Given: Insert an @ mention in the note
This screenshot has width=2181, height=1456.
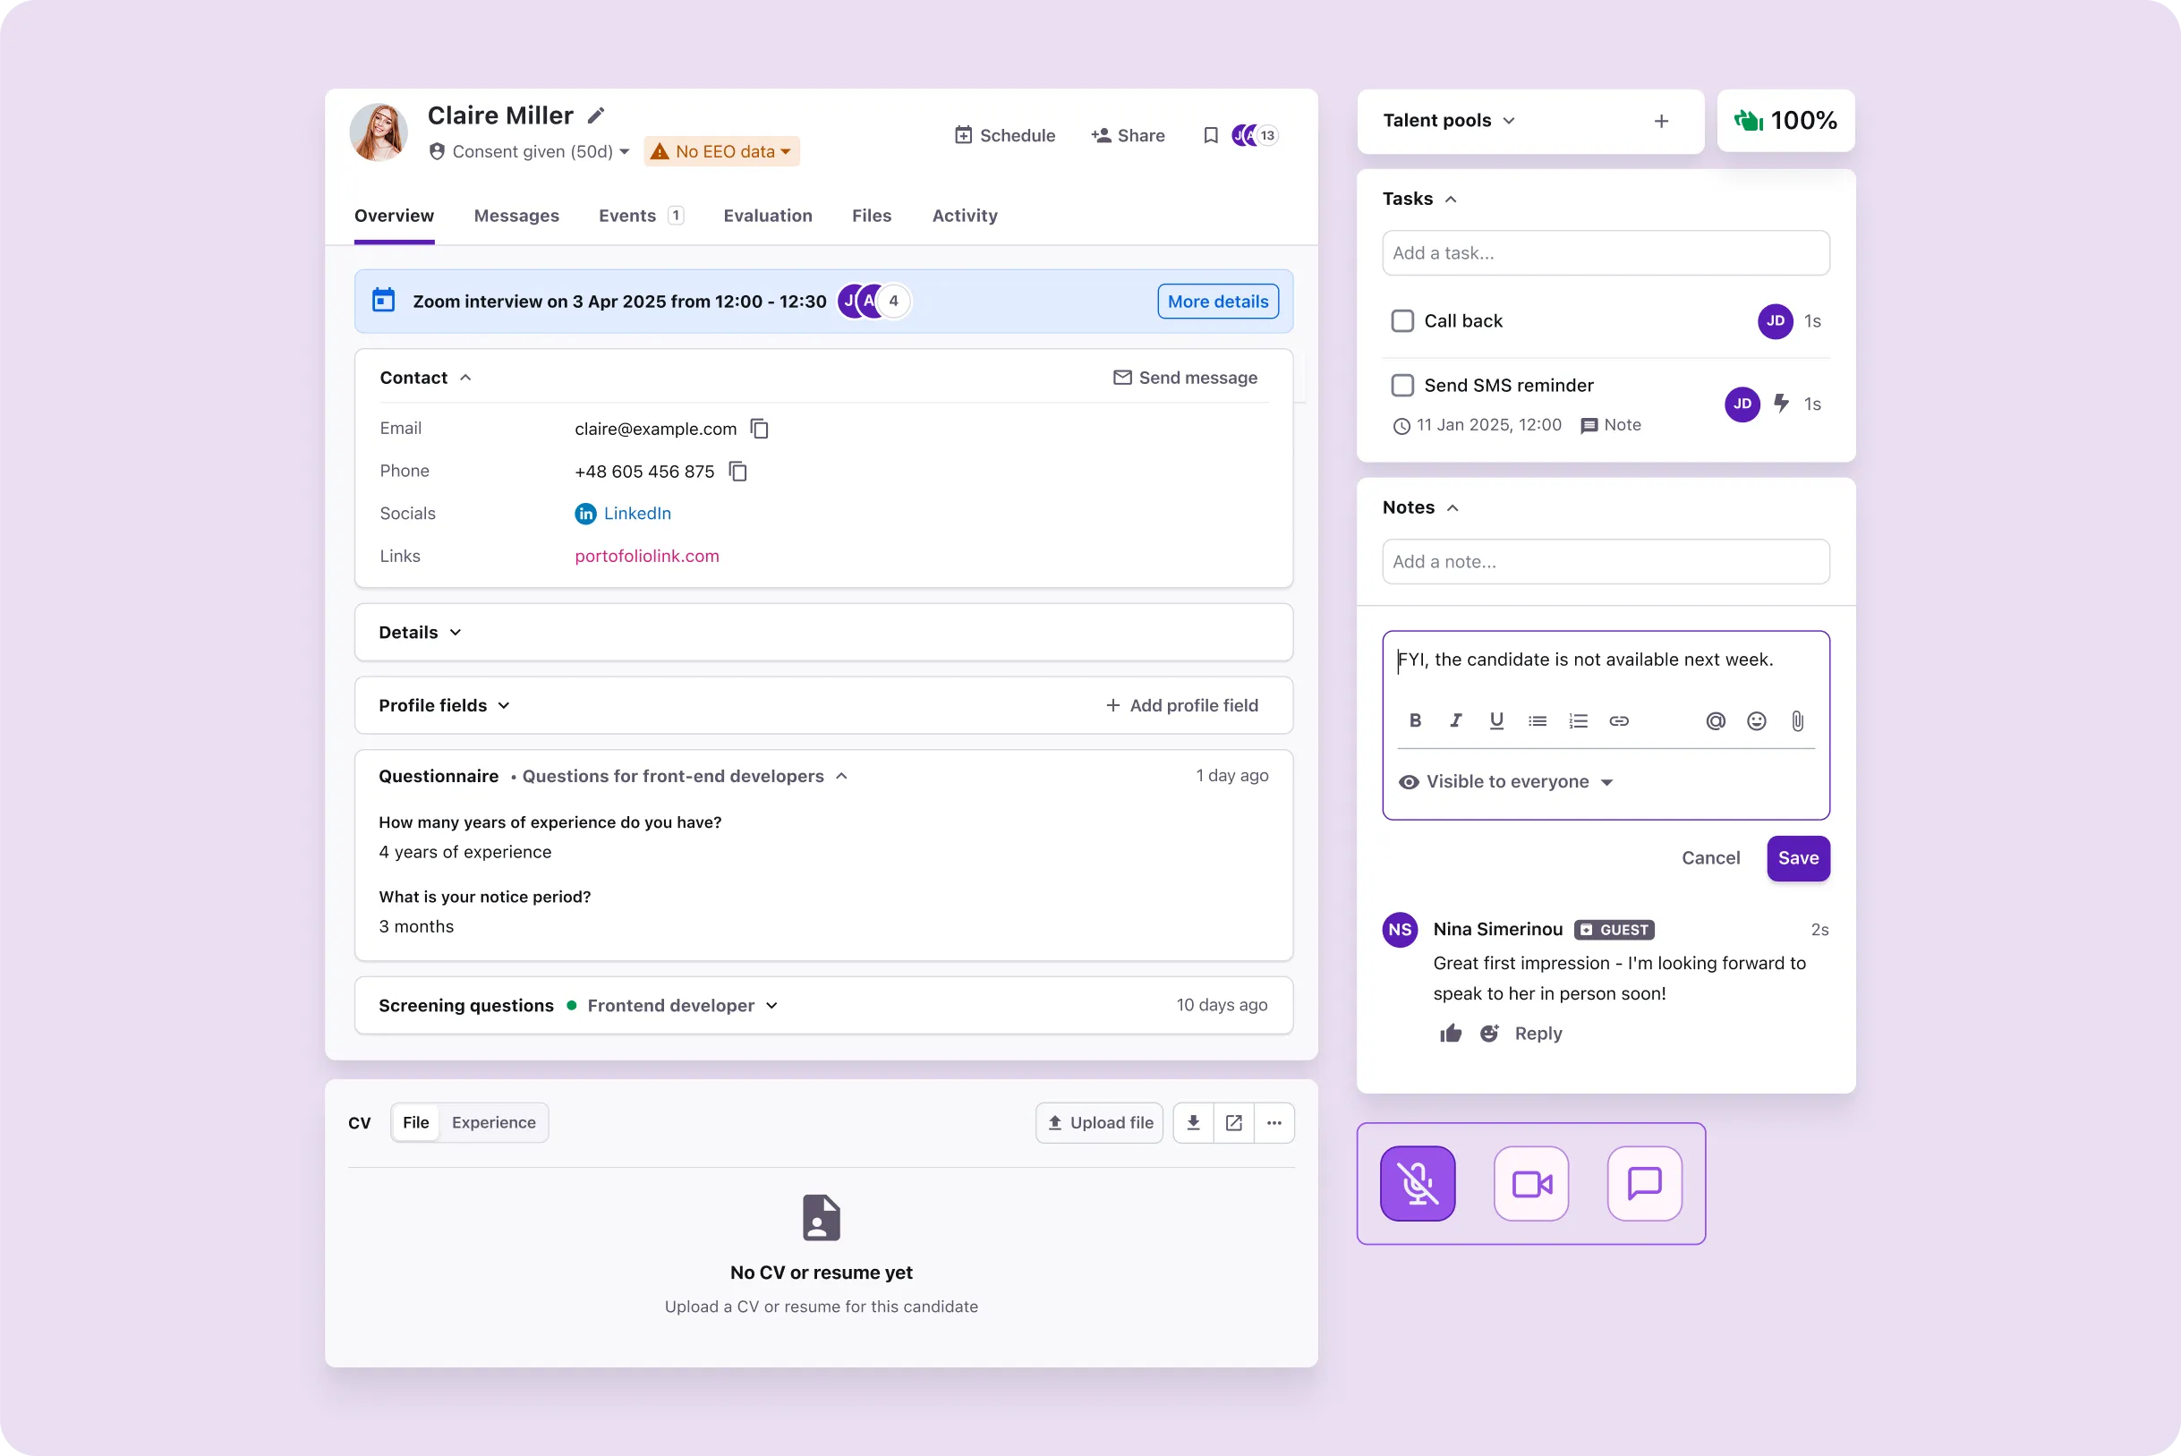Looking at the screenshot, I should (x=1715, y=721).
